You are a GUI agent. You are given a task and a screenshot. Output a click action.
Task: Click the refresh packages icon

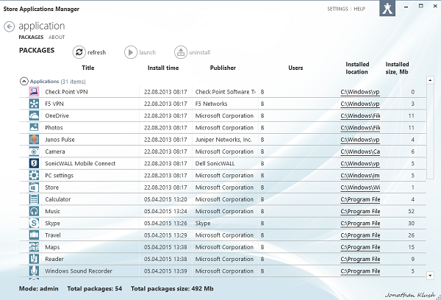coord(79,52)
